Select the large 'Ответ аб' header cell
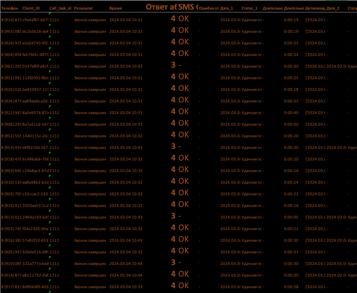This screenshot has height=293, width=357. (x=161, y=7)
